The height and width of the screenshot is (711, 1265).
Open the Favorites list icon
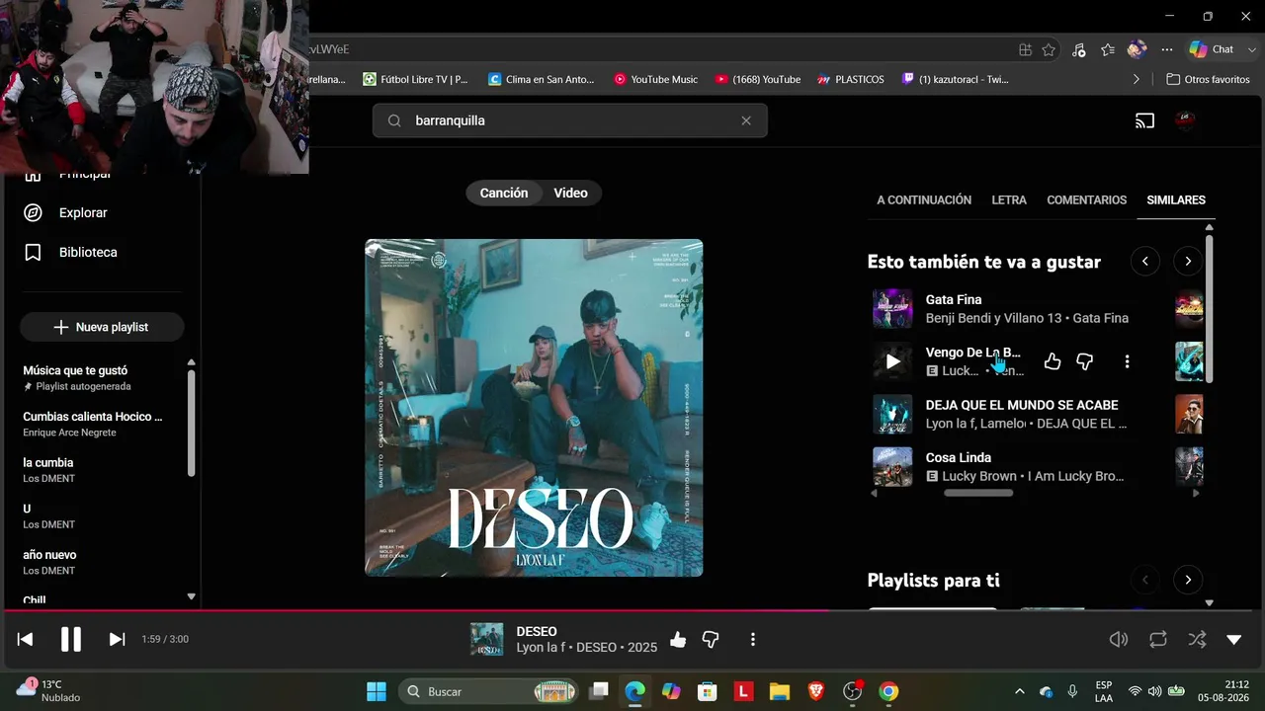point(1108,49)
